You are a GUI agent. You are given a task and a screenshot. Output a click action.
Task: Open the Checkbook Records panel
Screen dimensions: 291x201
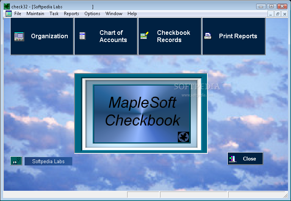[170, 36]
